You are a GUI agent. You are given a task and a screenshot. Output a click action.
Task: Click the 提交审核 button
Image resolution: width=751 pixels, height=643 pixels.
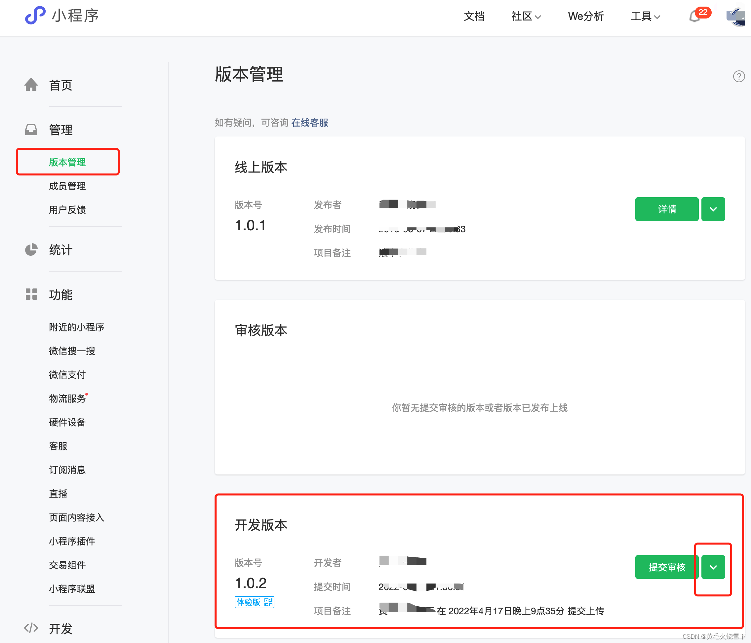click(x=667, y=567)
